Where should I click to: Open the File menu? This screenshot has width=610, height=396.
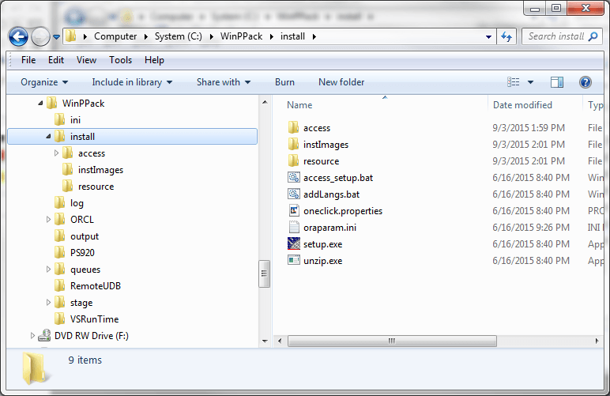[28, 60]
